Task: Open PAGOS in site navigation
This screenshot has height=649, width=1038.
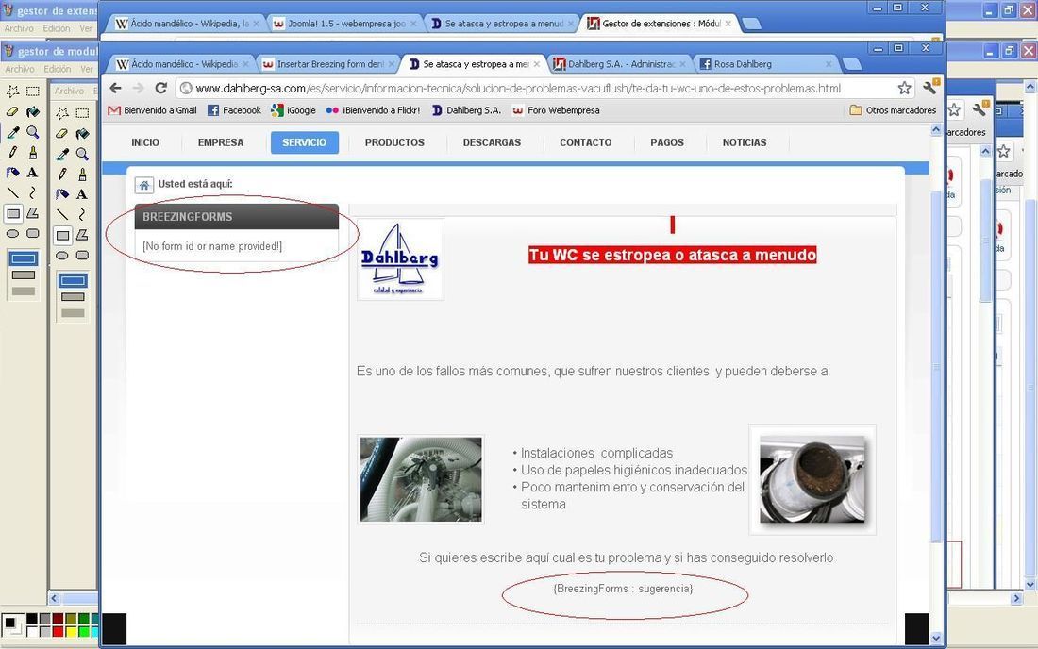Action: [667, 142]
